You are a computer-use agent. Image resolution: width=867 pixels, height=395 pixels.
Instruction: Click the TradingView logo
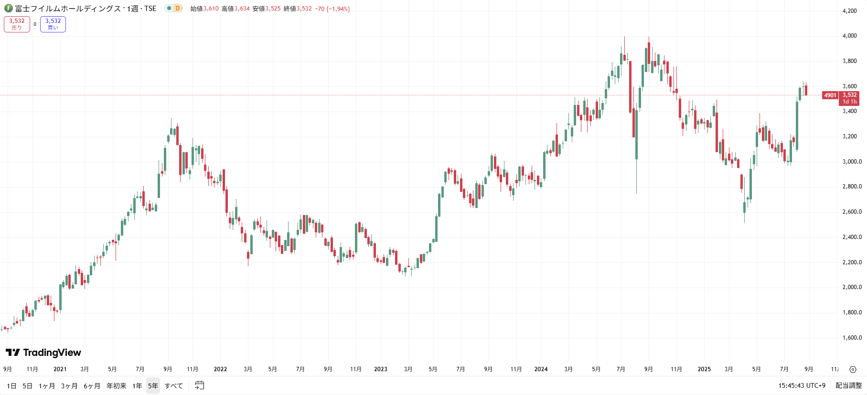43,353
